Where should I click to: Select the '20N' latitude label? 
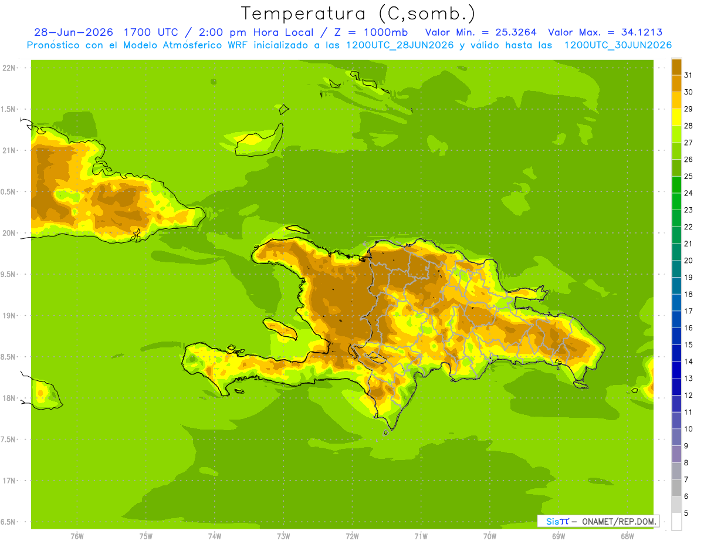tap(8, 233)
